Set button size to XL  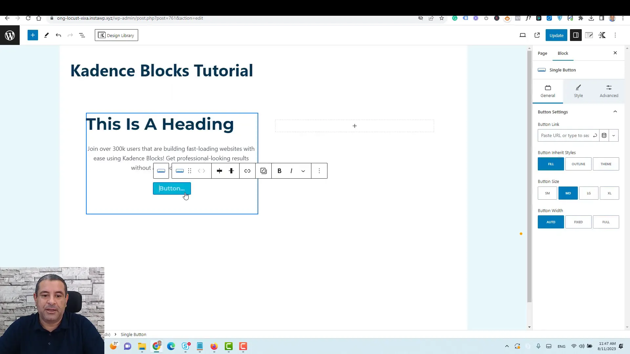coord(609,193)
